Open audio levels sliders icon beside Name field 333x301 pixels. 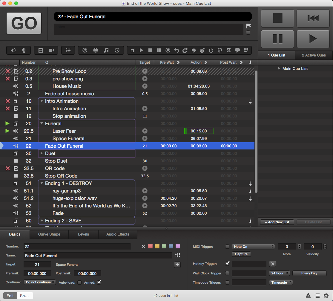(178, 255)
